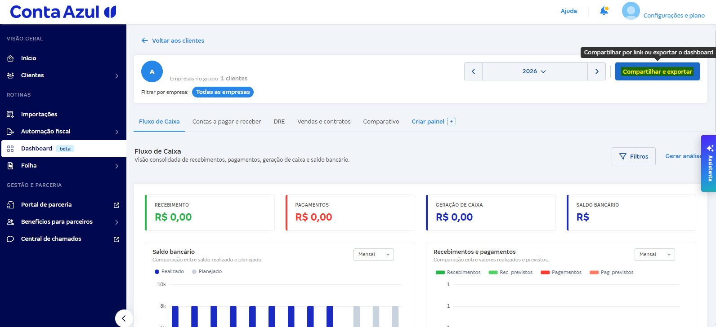
Task: Open the Vendas e contratos tab
Action: point(324,122)
